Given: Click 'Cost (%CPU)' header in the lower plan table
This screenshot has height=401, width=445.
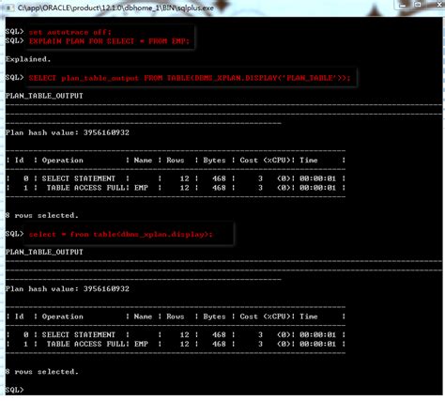Looking at the screenshot, I should (x=265, y=316).
